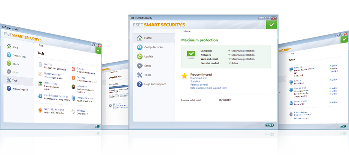The width and height of the screenshot is (349, 155).
Task: Toggle the Disabled status in Setup window Computer section
Action: coord(334,72)
